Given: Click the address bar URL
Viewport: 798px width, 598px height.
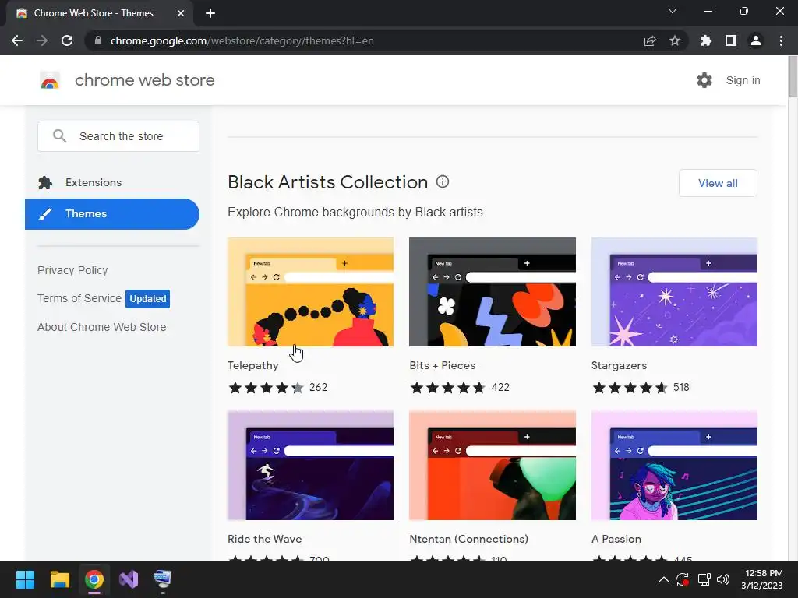Looking at the screenshot, I should coord(242,40).
